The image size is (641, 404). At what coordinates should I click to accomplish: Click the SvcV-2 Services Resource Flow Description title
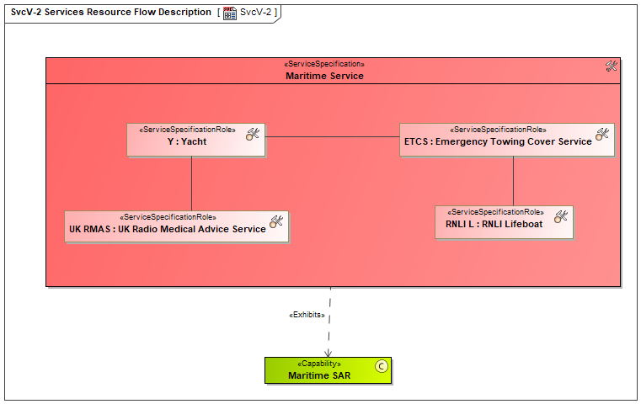111,13
